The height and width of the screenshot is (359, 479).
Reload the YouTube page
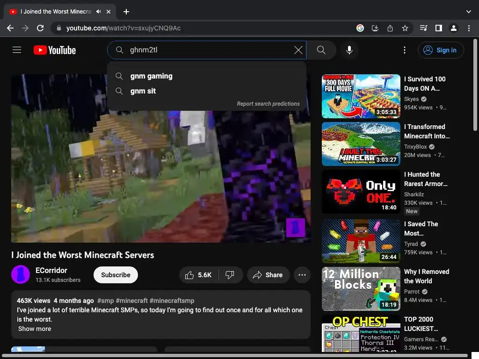pyautogui.click(x=40, y=28)
